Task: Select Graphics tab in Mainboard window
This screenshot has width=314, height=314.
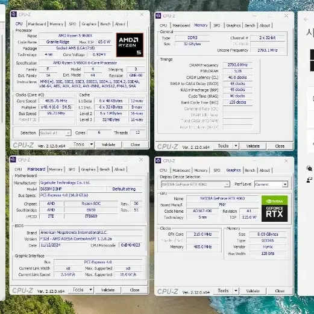Action: [x=89, y=169]
